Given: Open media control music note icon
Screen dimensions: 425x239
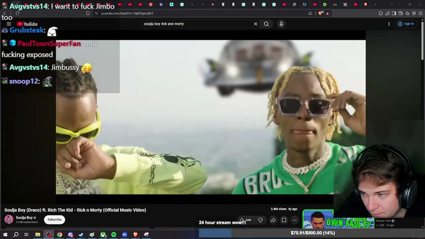Looking at the screenshot, I should 387,13.
